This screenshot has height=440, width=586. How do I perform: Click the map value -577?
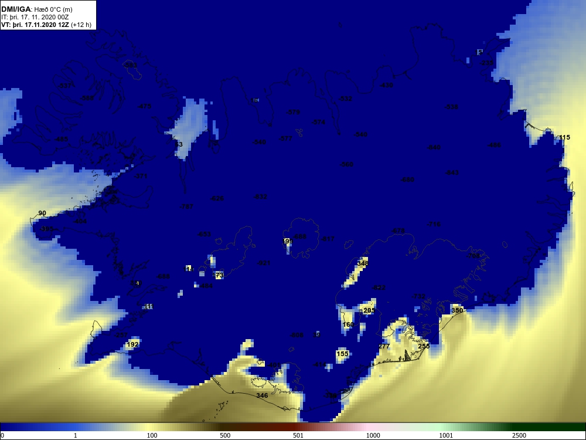click(285, 138)
